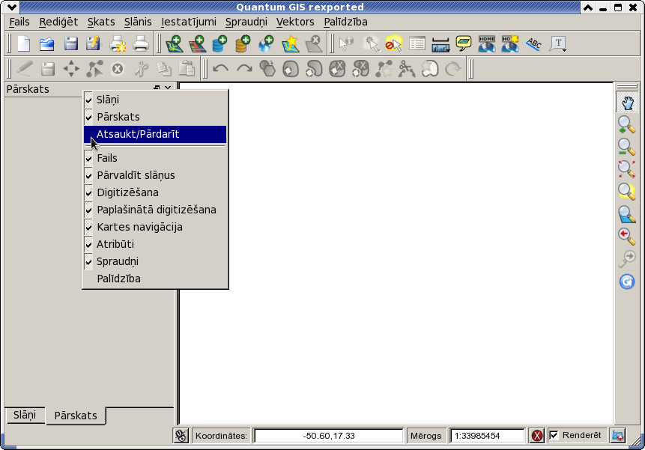Toggle Atribūti toolbar visibility
The image size is (645, 450).
(155, 245)
